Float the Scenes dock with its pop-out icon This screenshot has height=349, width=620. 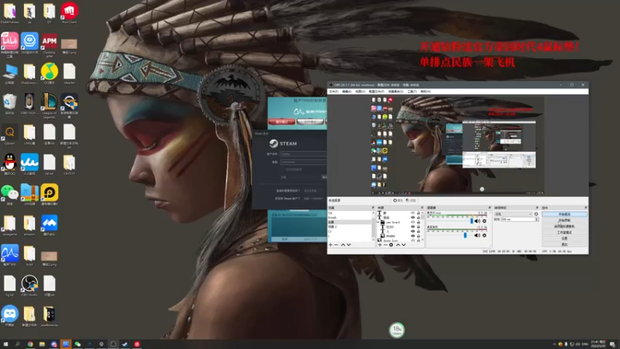click(x=373, y=207)
